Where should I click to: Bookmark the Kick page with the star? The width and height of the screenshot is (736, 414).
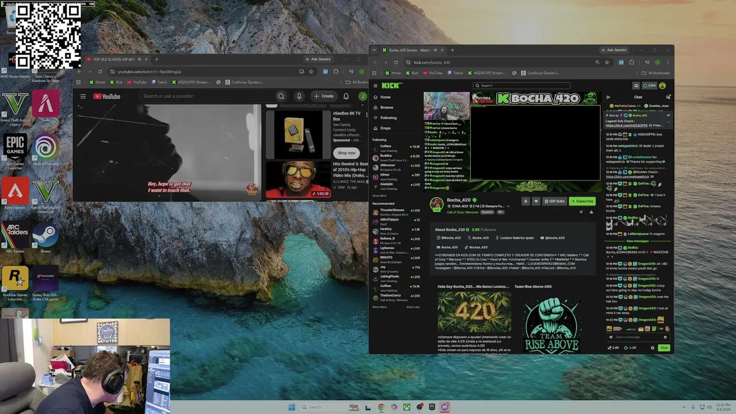pos(607,62)
